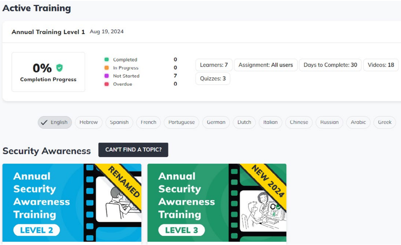The image size is (401, 245).
Task: Click the green Completed status dot
Action: pyautogui.click(x=107, y=60)
